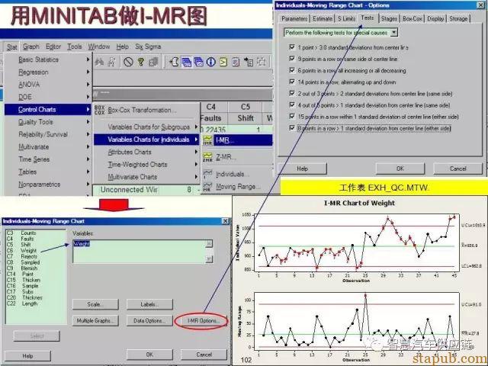This screenshot has width=488, height=366.
Task: Toggle test: 14 points alternating up and down
Action: 292,82
